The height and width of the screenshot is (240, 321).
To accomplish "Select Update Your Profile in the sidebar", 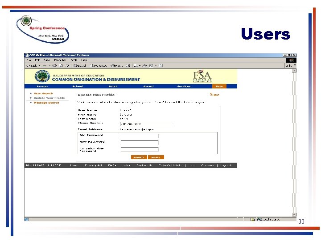I will 49,98.
